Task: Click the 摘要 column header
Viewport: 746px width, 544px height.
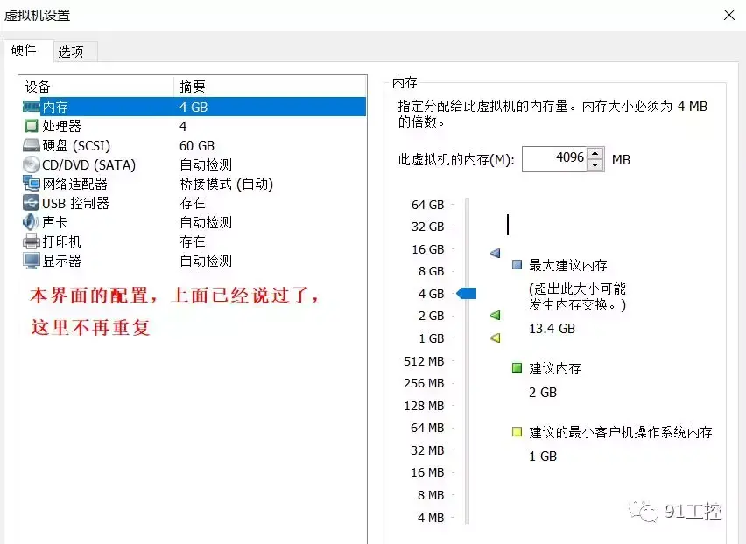Action: point(271,87)
